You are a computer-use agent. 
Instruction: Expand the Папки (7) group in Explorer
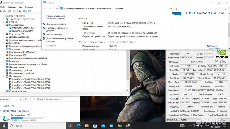[1, 106]
